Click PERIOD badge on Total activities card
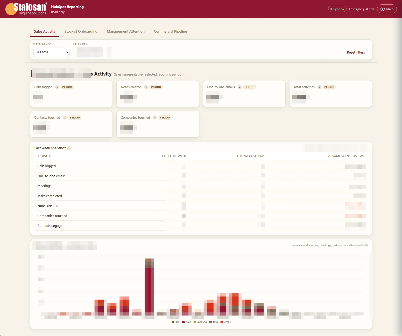Image resolution: width=402 pixels, height=336 pixels. (x=329, y=87)
